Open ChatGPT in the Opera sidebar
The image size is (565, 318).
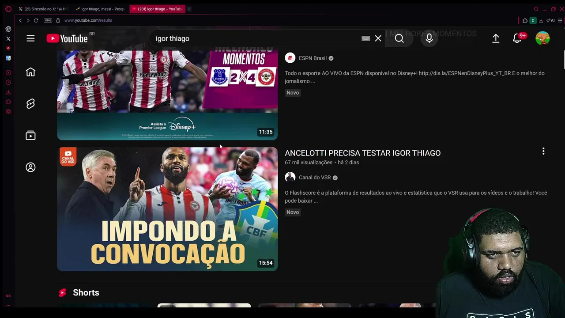pyautogui.click(x=8, y=29)
